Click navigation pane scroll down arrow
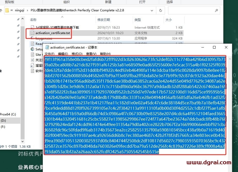 point(22,141)
